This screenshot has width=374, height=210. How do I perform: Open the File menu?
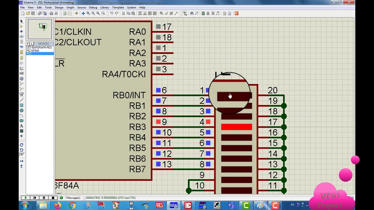pos(22,7)
